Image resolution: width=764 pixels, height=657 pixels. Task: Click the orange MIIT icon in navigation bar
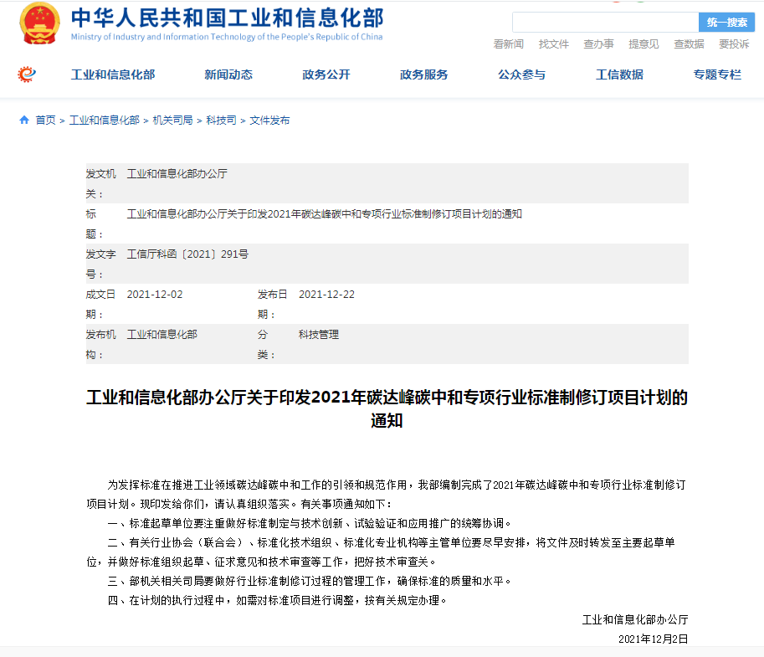(x=27, y=74)
